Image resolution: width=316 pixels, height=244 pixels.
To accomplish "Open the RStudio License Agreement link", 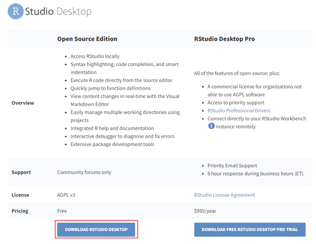I will 224,195.
